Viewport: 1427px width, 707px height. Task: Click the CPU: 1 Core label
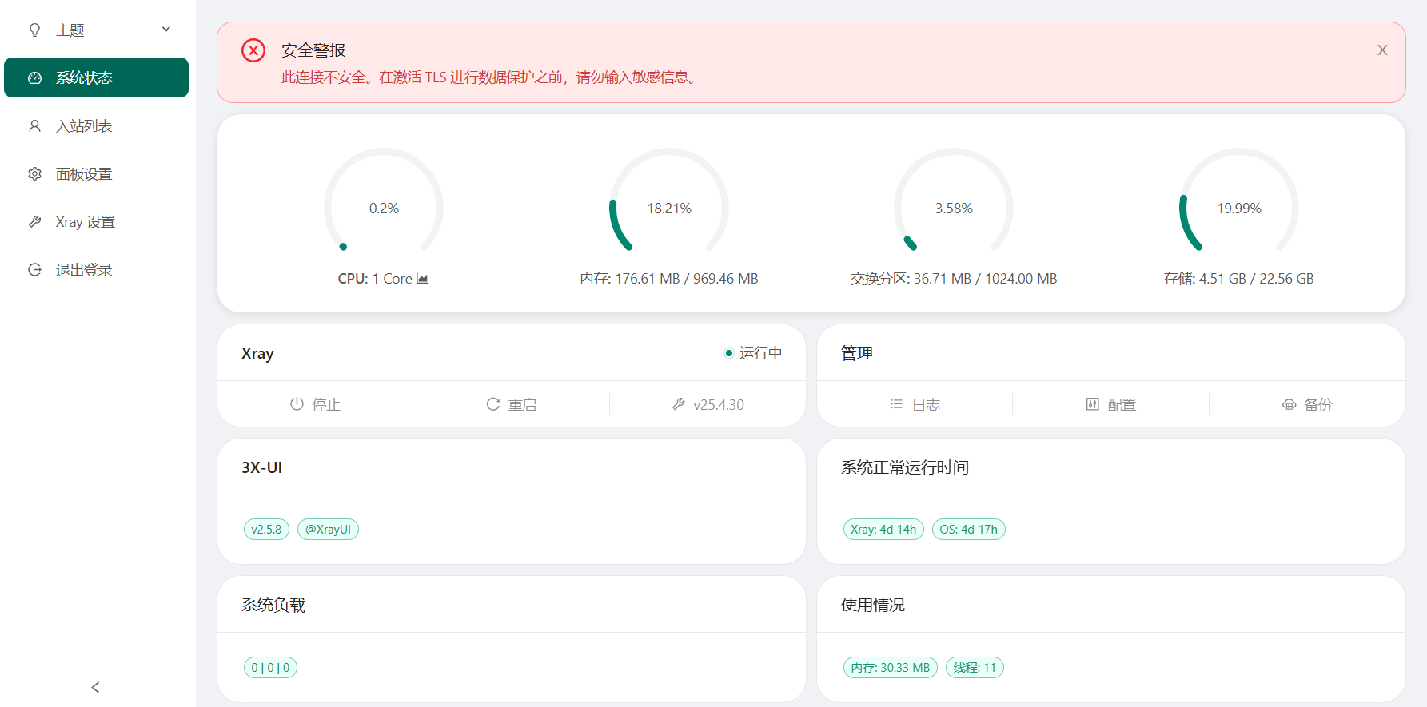375,279
